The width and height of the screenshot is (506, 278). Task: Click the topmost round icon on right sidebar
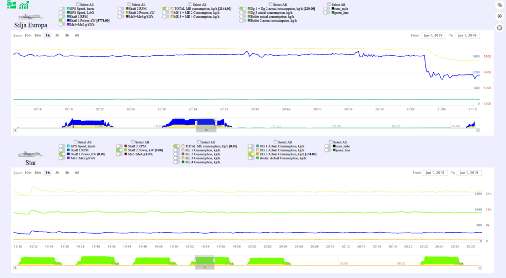click(x=500, y=4)
